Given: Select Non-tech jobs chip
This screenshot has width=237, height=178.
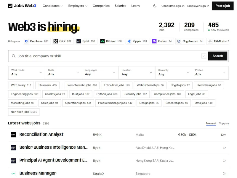Looking at the screenshot, I should (x=24, y=112).
